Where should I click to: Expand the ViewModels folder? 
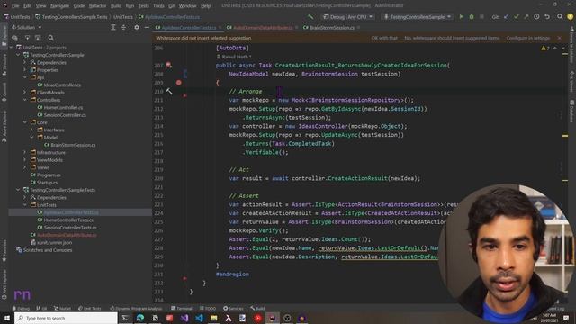point(25,160)
